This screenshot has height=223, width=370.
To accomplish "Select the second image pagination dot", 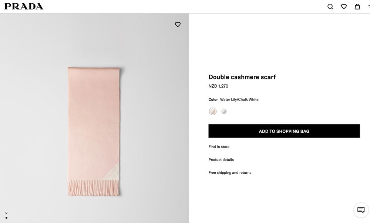I will [6, 217].
